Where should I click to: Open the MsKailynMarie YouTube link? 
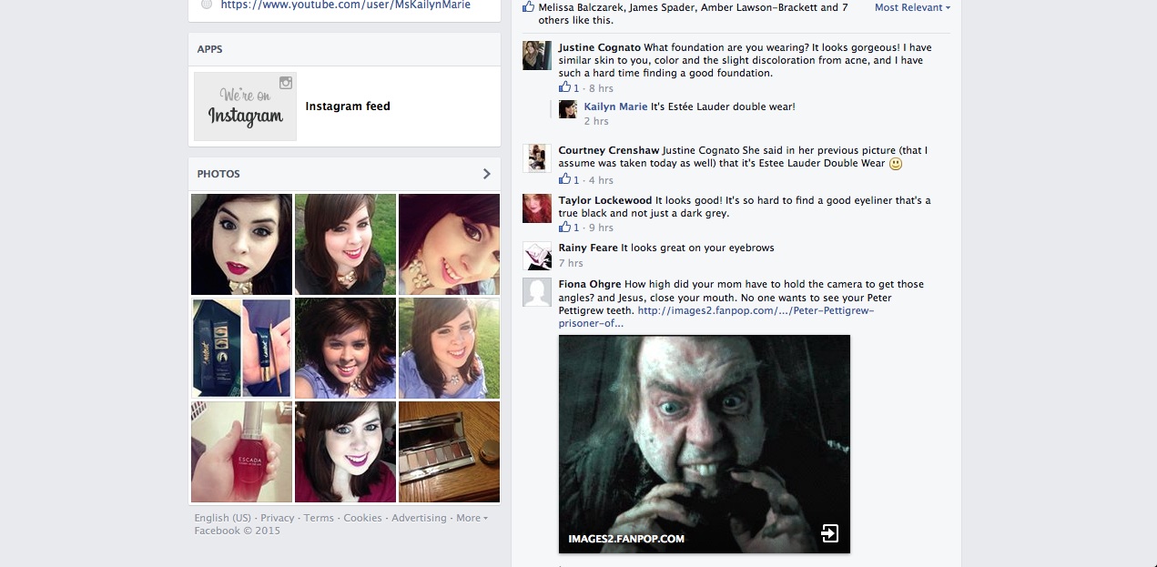345,5
